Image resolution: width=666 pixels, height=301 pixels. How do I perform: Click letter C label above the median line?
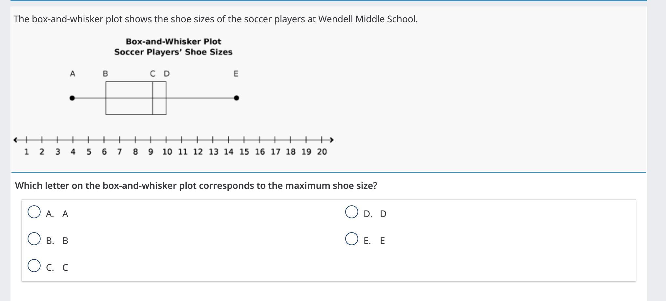[153, 74]
